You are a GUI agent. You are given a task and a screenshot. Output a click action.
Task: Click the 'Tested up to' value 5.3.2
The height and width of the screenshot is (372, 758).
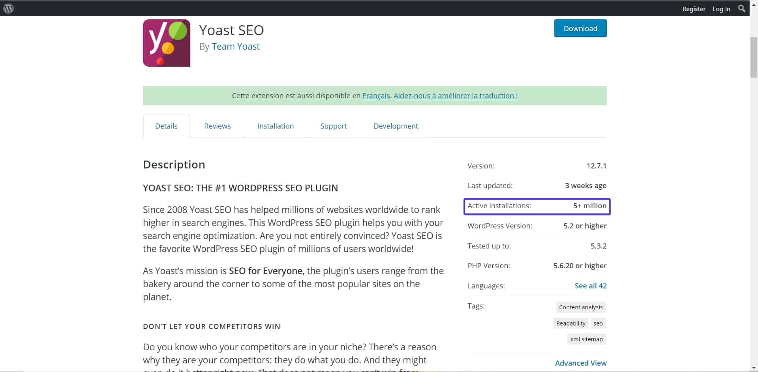pyautogui.click(x=599, y=246)
